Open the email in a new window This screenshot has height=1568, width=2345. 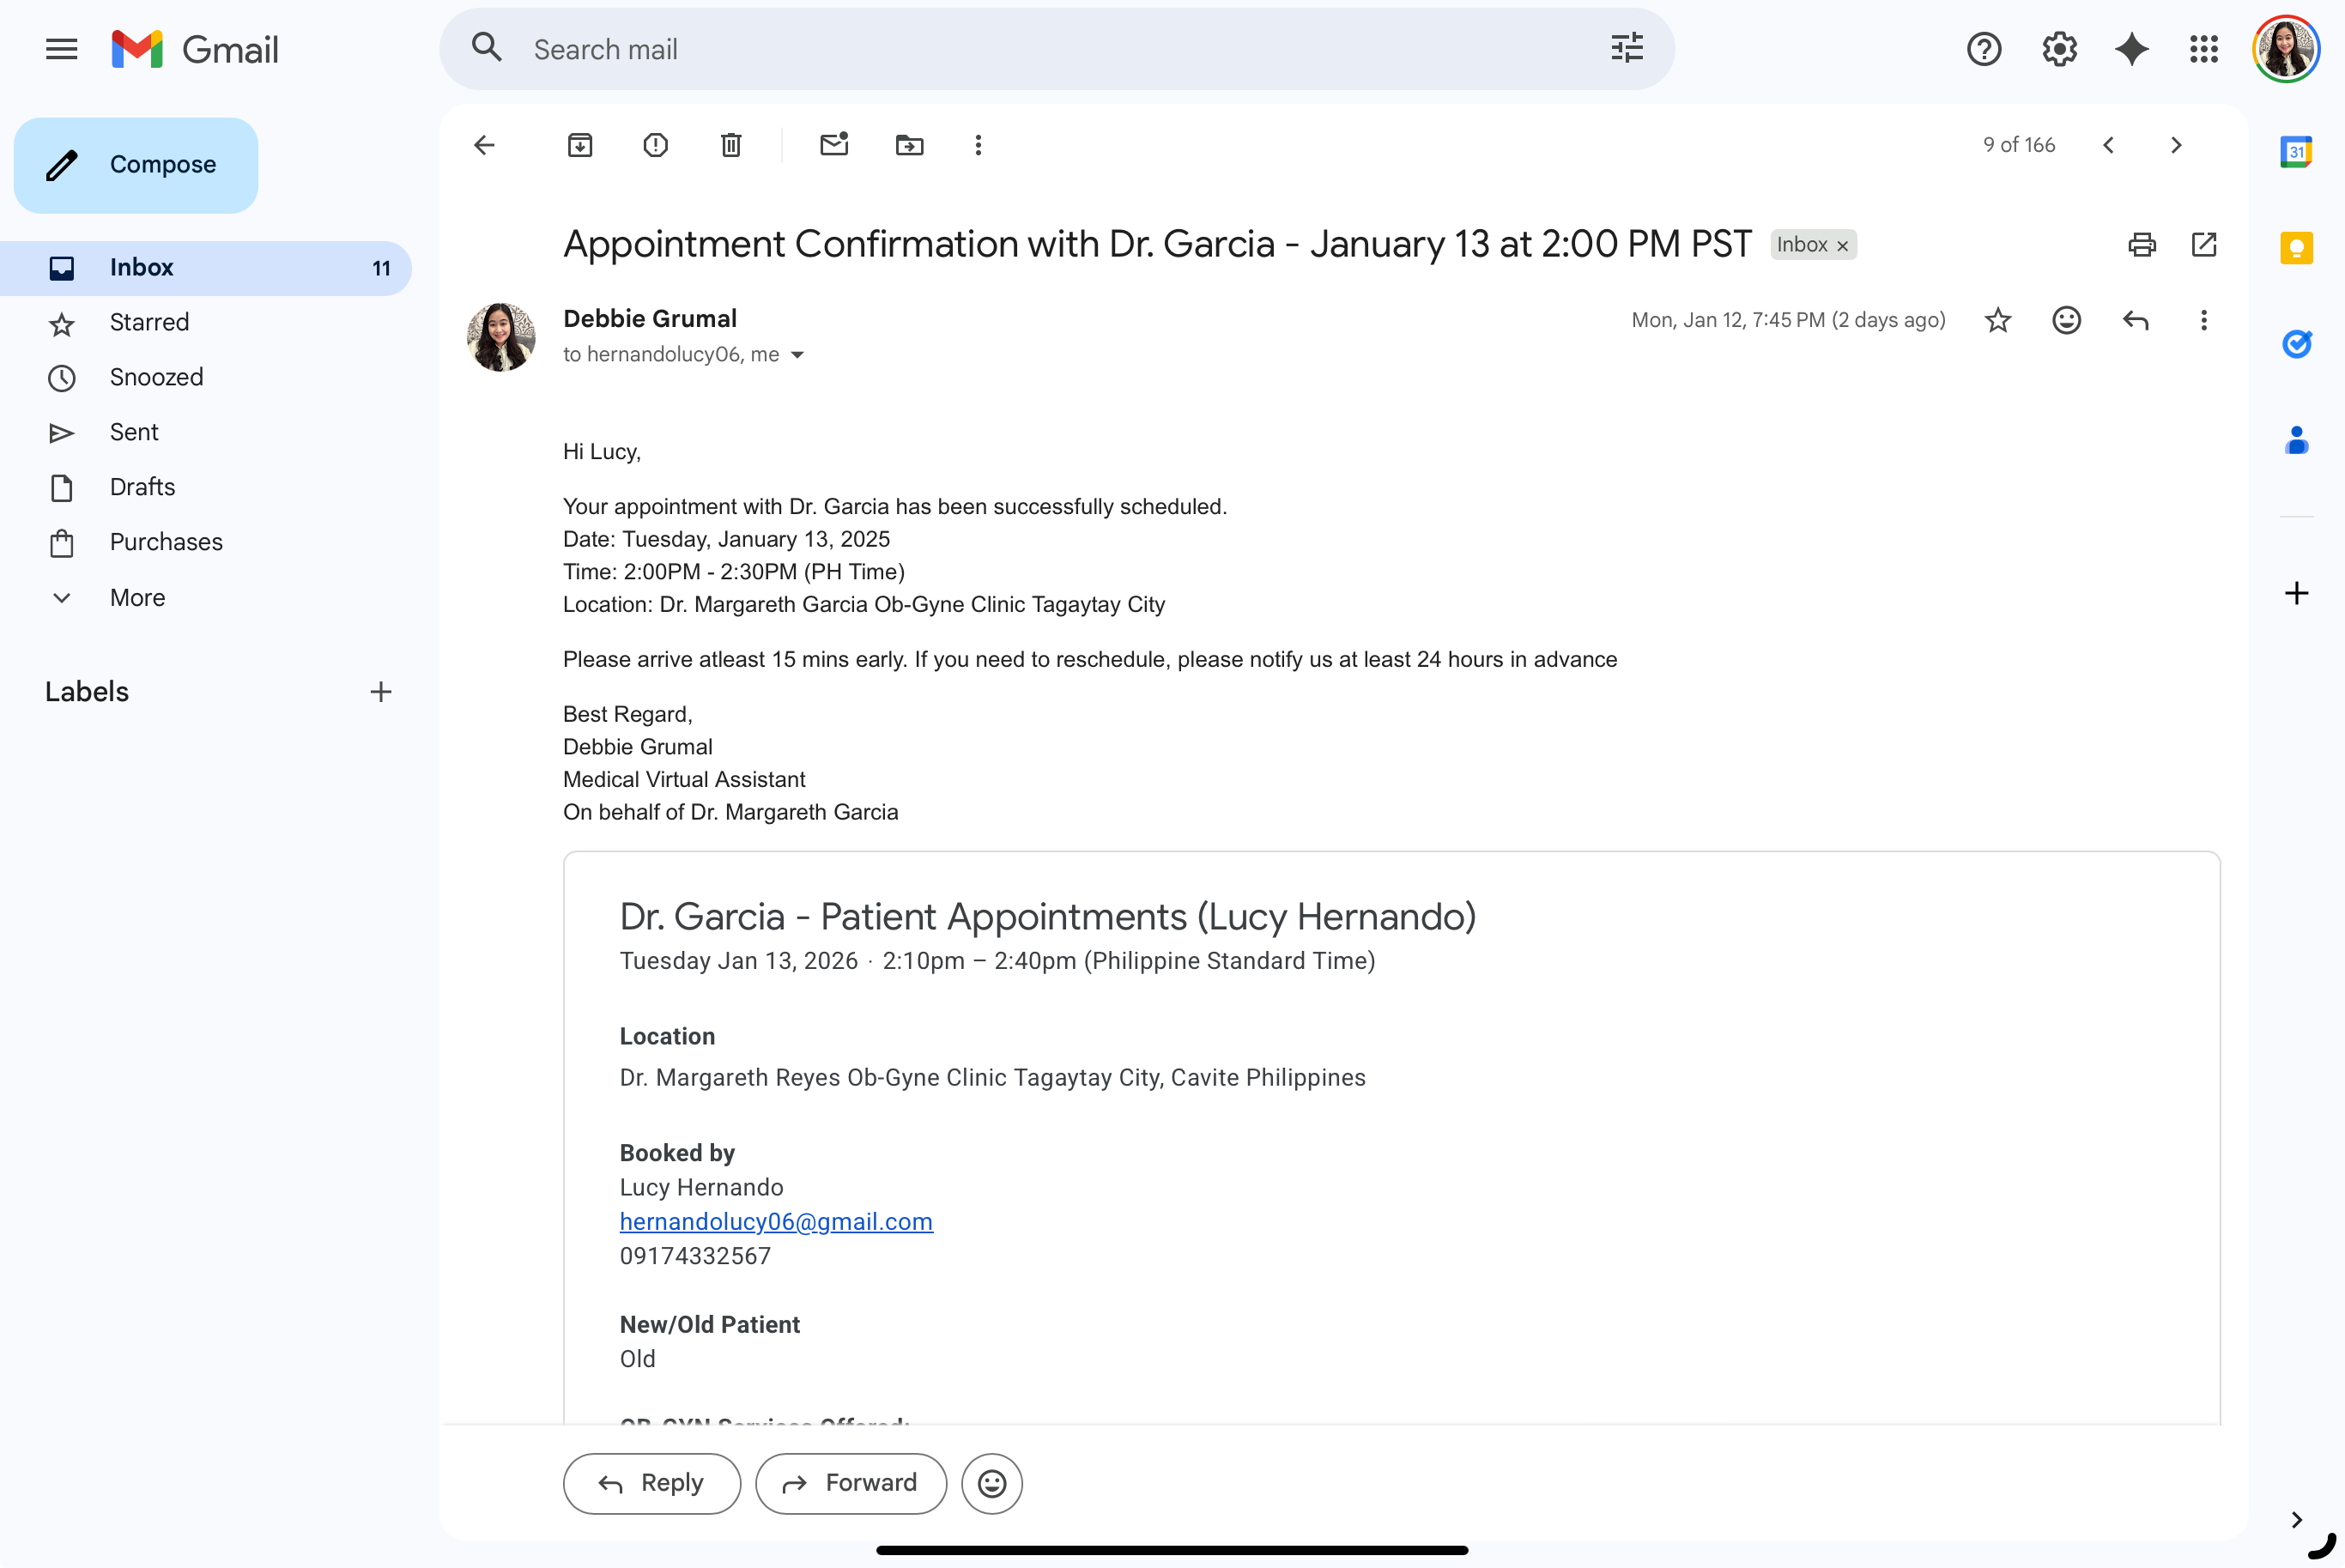tap(2204, 244)
